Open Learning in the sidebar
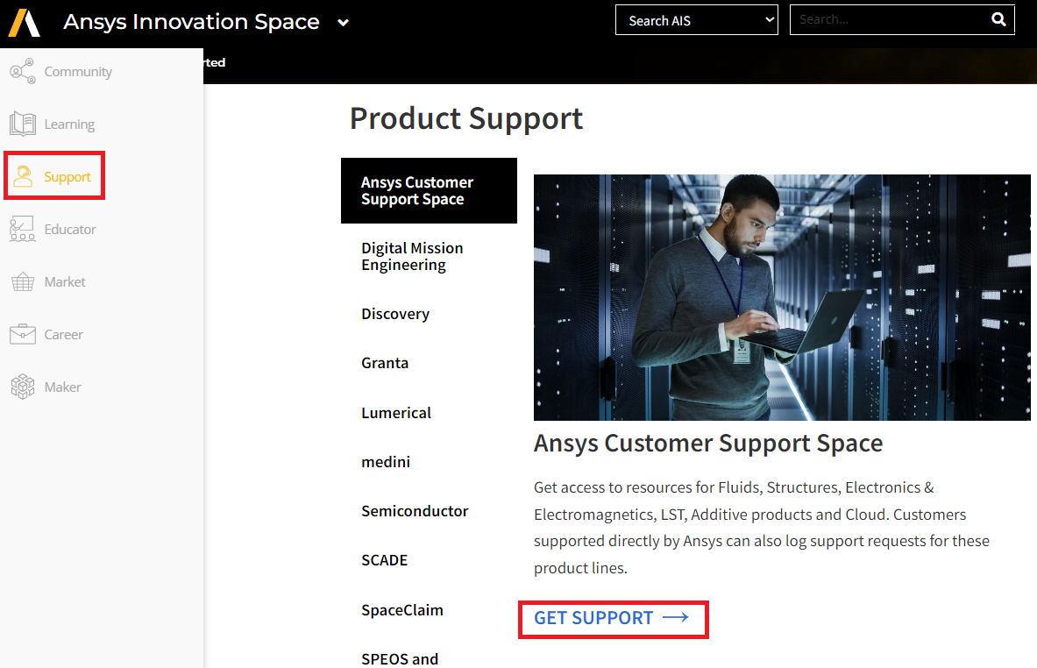 pos(68,124)
